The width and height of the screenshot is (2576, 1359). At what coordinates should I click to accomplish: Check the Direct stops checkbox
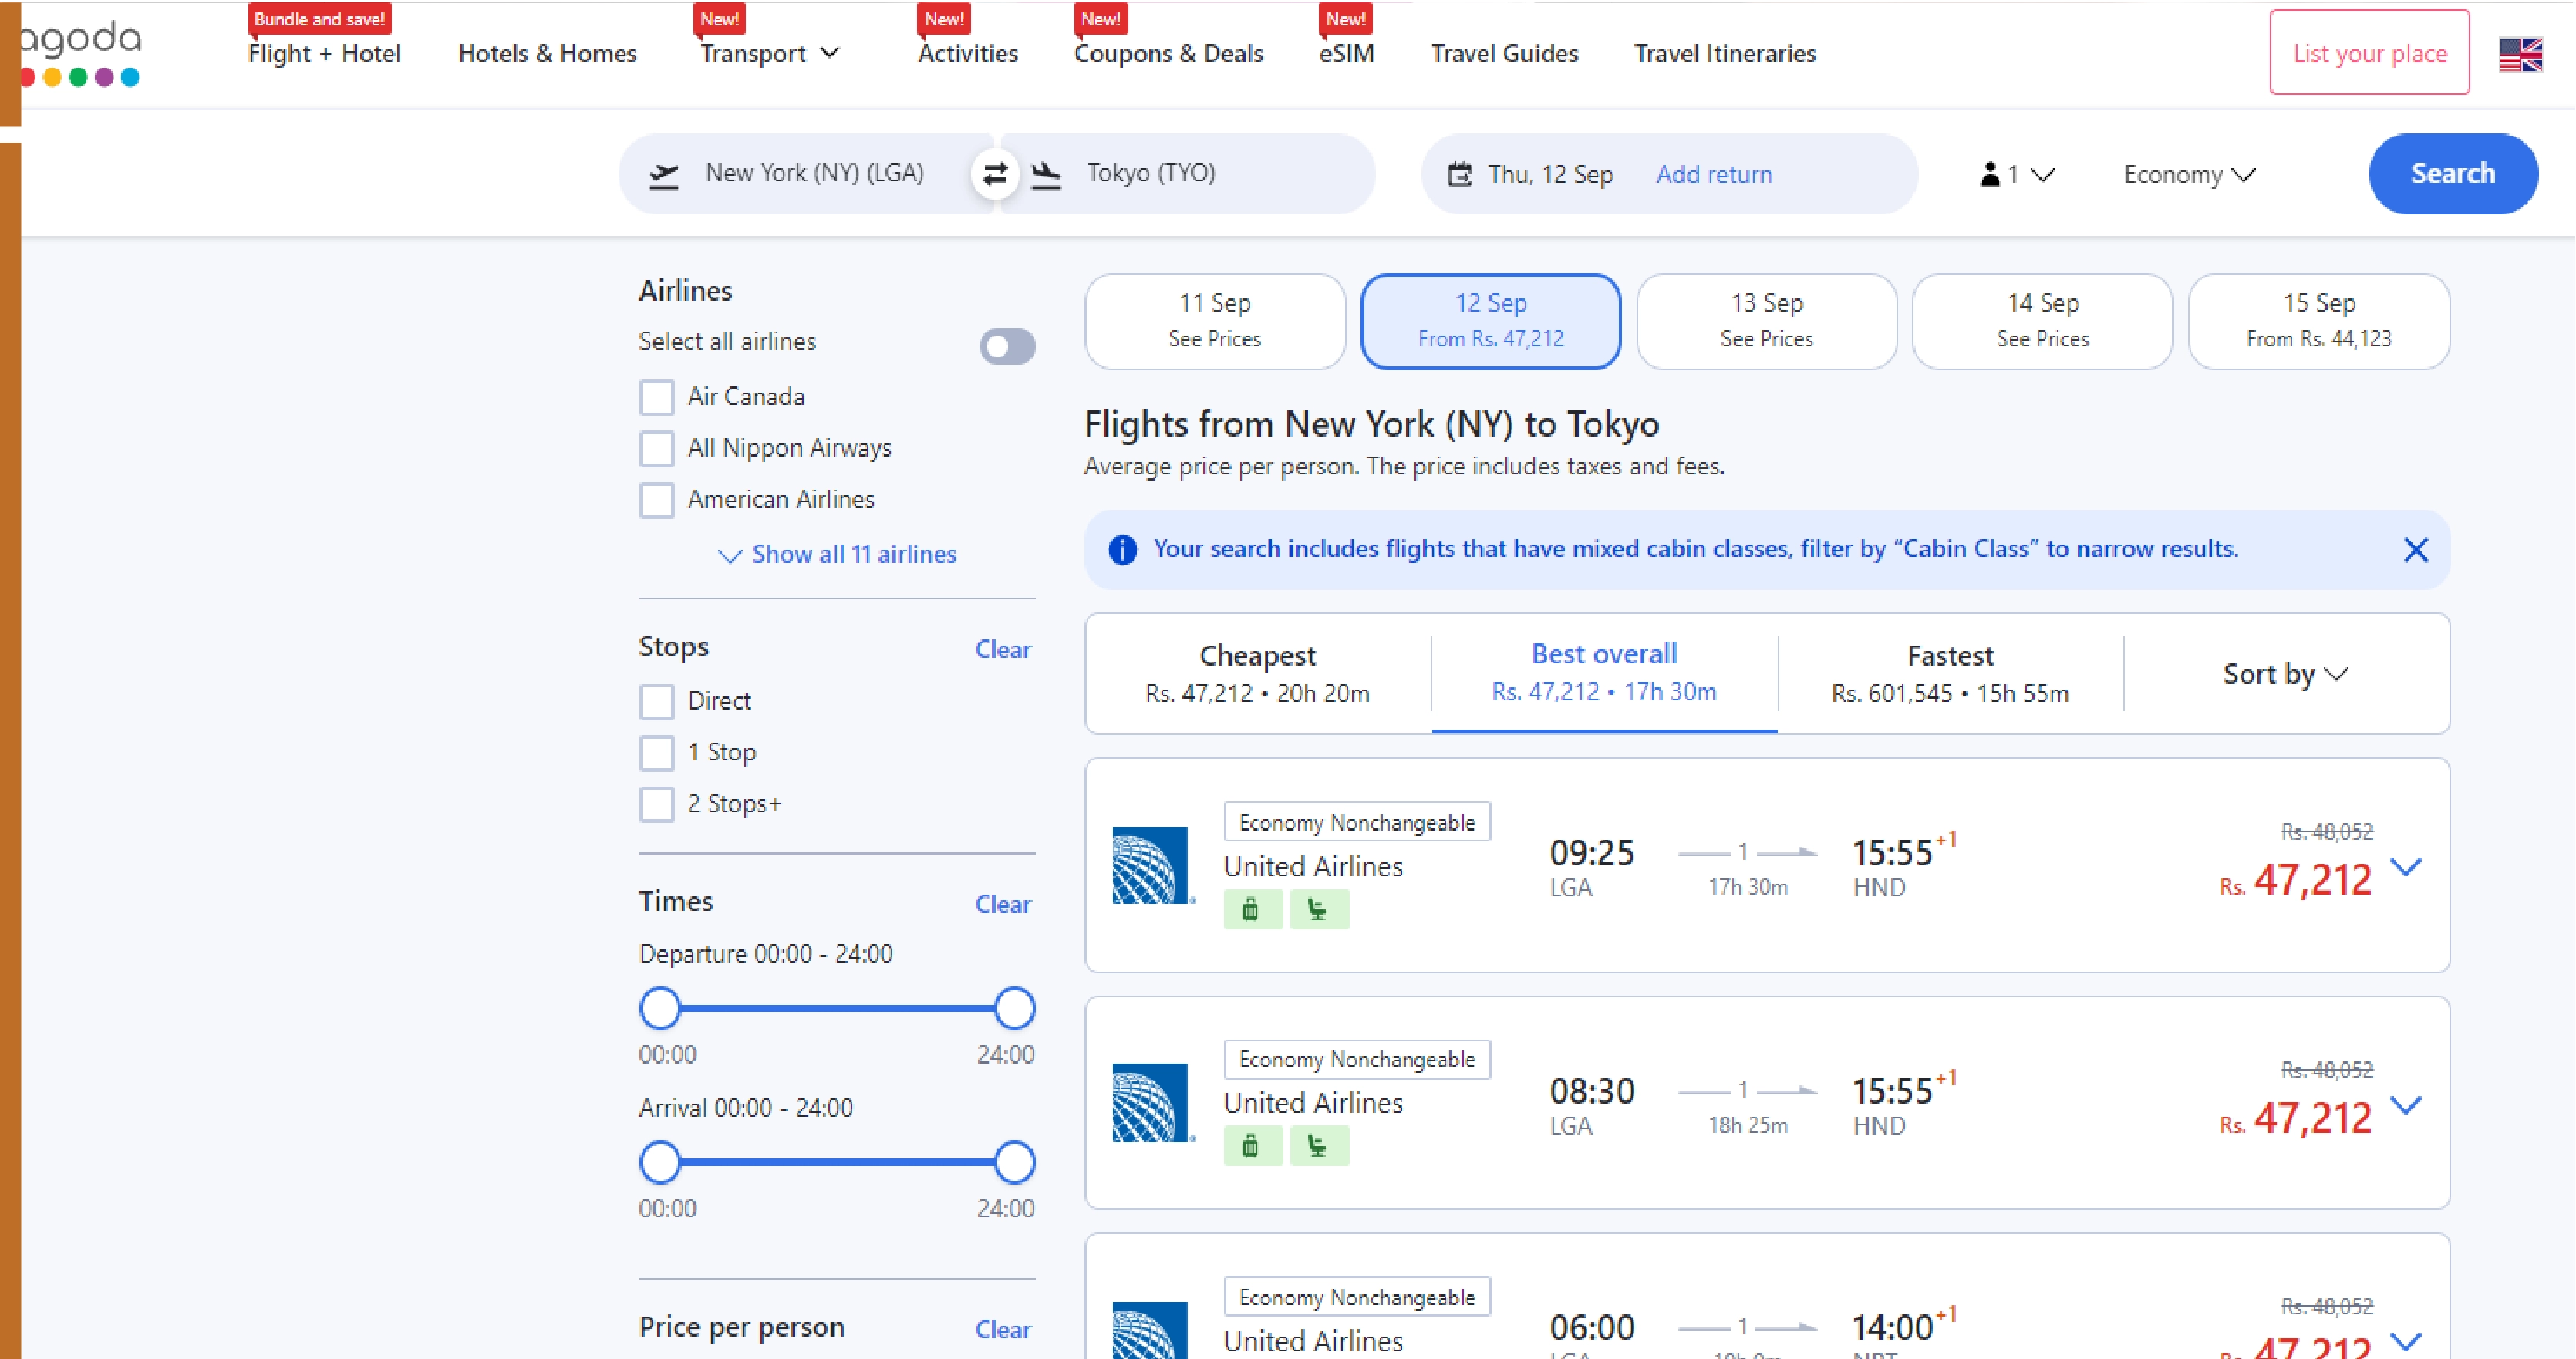point(657,701)
